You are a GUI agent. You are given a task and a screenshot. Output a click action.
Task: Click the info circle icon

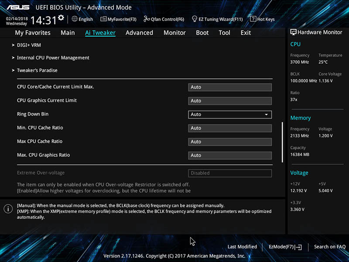coord(8,209)
